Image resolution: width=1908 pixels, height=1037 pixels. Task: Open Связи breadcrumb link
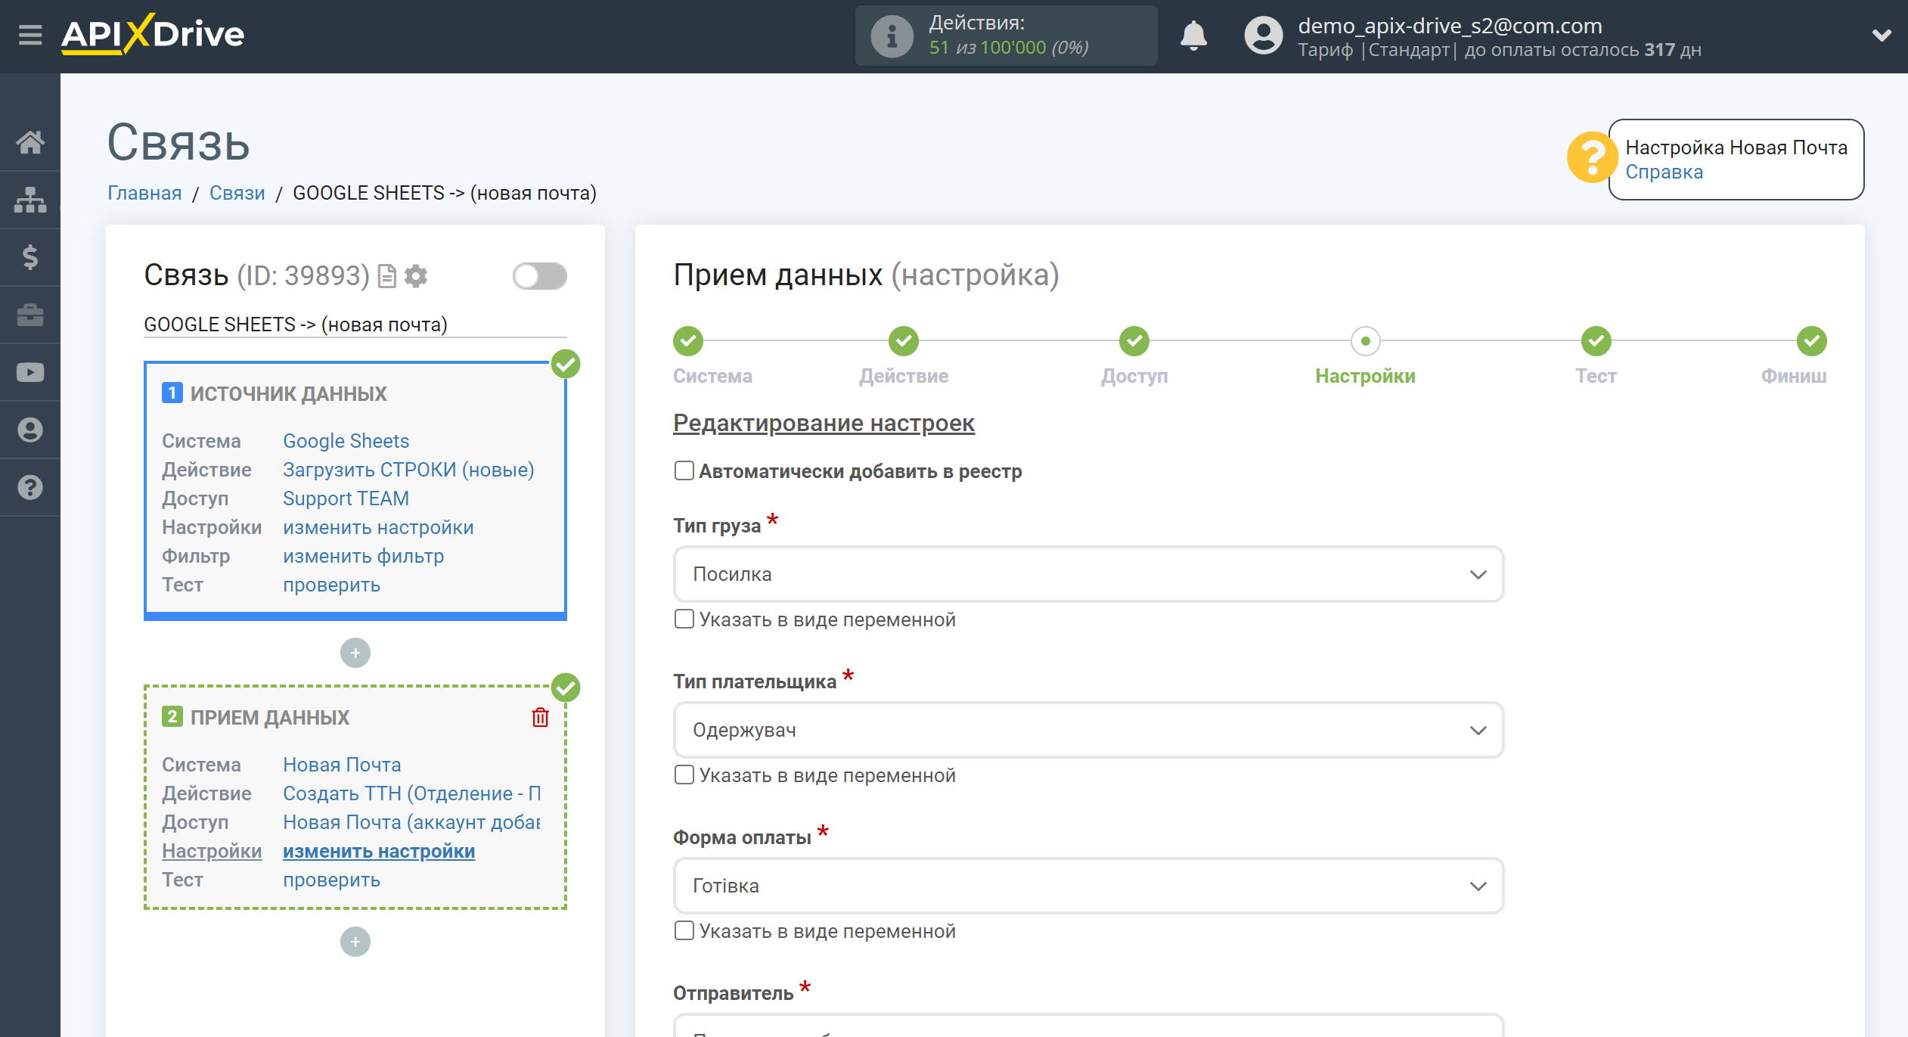(x=237, y=193)
